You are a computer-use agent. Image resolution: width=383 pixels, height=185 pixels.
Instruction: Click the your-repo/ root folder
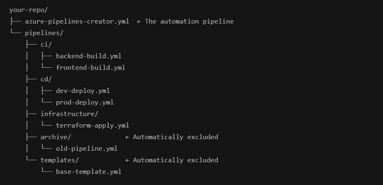tap(29, 10)
